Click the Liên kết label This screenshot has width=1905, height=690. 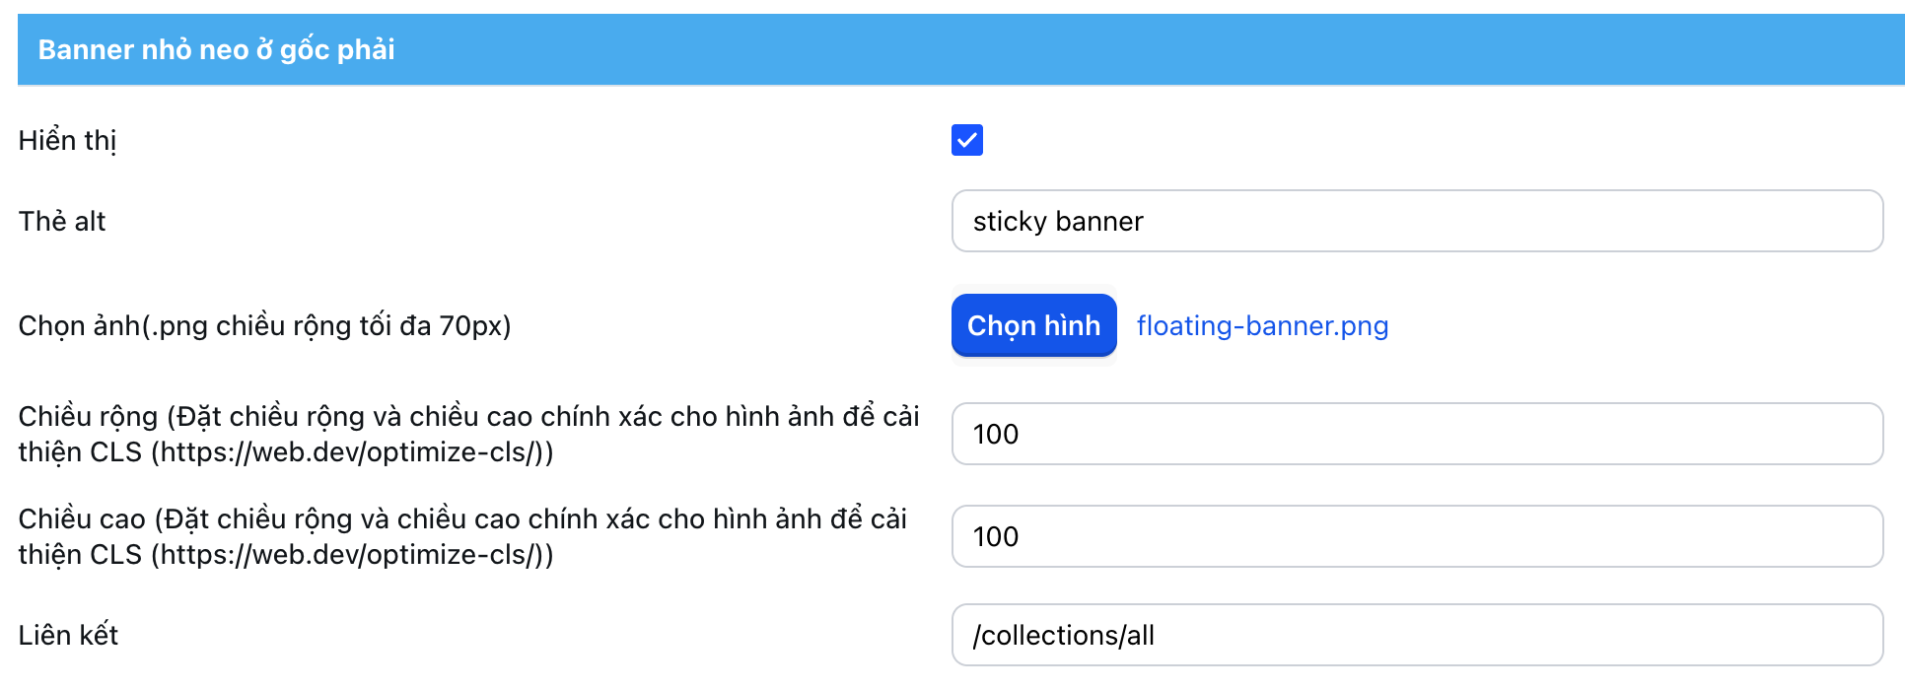click(x=68, y=635)
